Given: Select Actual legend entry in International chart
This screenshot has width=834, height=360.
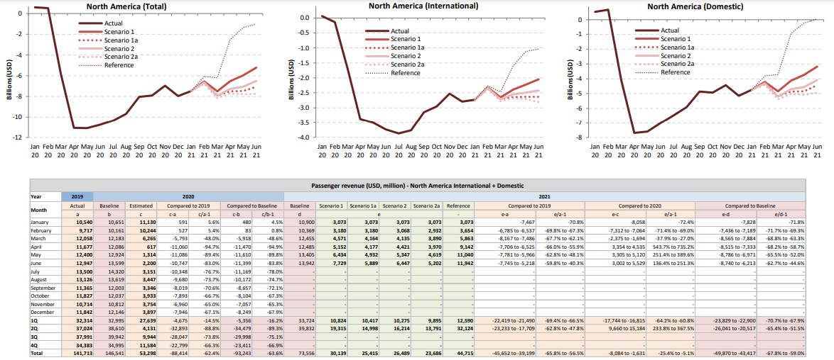Looking at the screenshot, I should (386, 30).
